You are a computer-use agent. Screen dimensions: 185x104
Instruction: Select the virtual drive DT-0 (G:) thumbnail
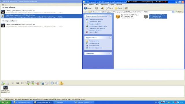(5, 89)
